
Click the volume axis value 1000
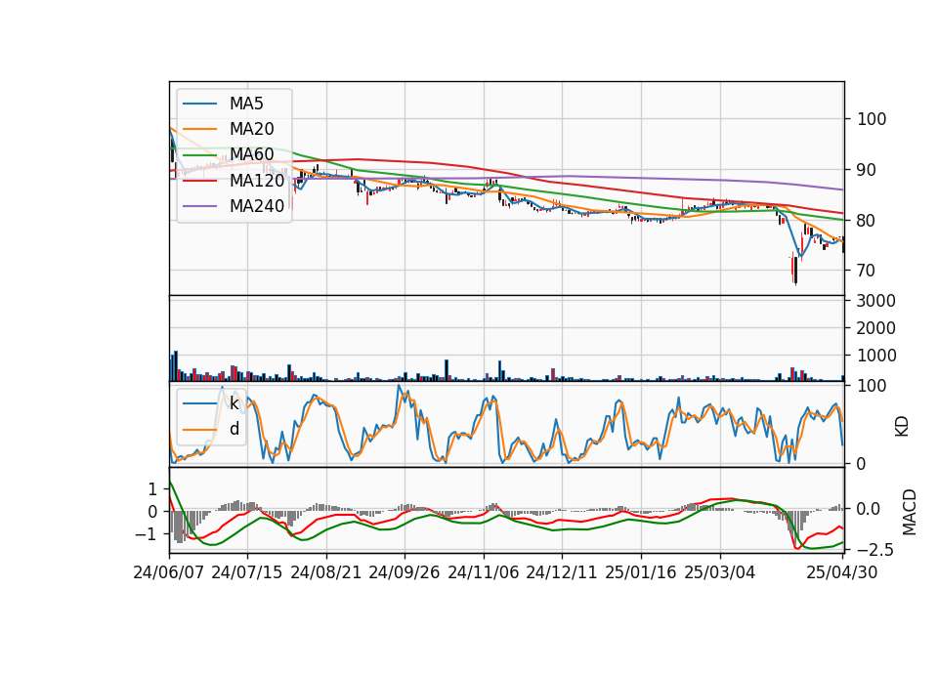pyautogui.click(x=876, y=356)
